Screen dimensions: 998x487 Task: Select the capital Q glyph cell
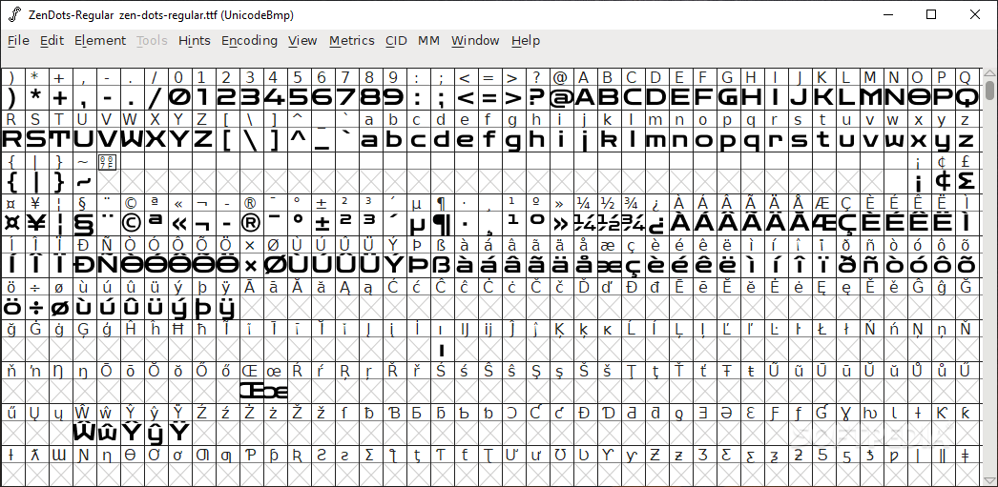pos(967,98)
